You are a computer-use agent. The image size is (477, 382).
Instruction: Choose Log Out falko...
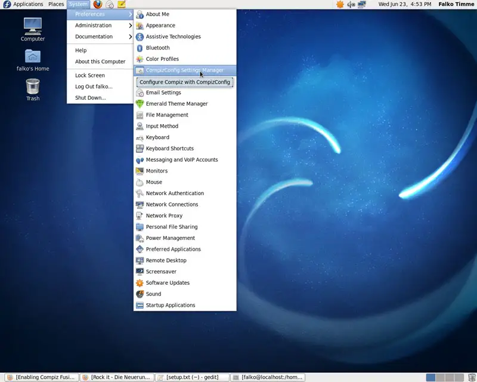coord(100,87)
